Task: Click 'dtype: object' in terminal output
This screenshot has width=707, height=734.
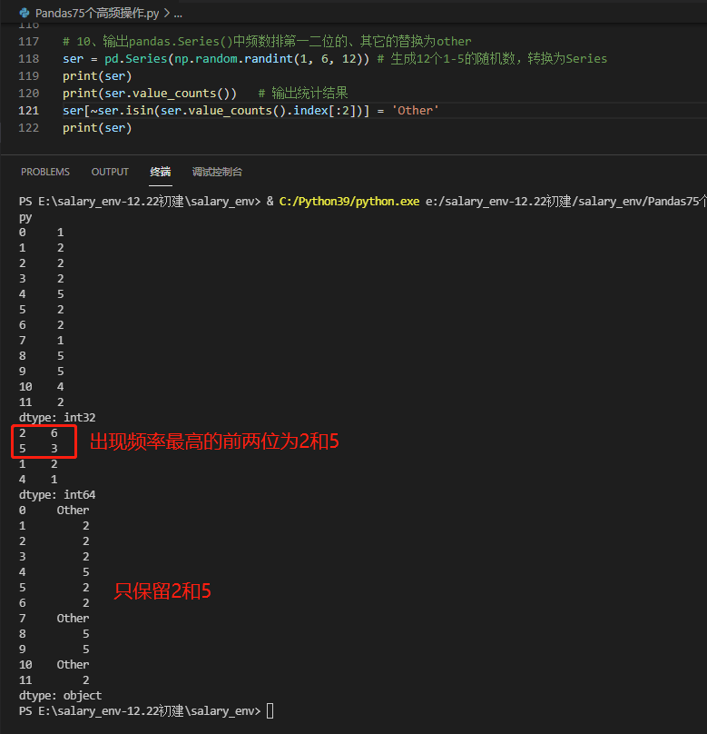Action: click(60, 696)
